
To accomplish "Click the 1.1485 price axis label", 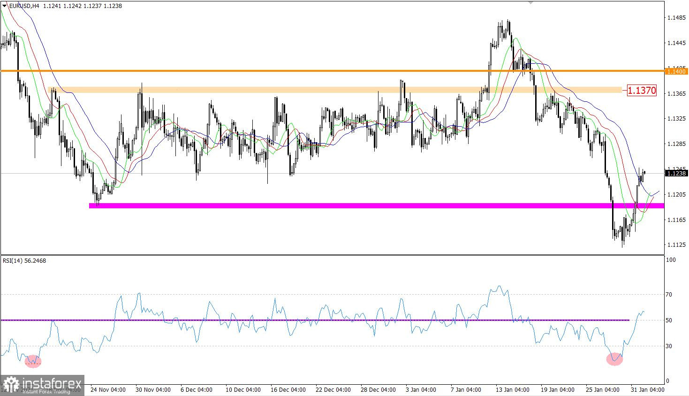I will [676, 18].
